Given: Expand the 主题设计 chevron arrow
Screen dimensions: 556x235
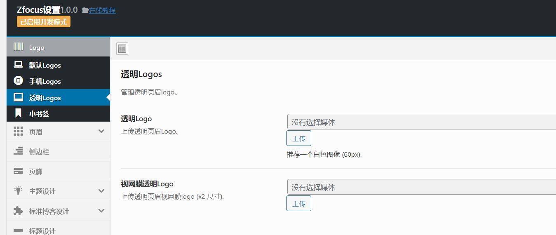Looking at the screenshot, I should tap(101, 191).
